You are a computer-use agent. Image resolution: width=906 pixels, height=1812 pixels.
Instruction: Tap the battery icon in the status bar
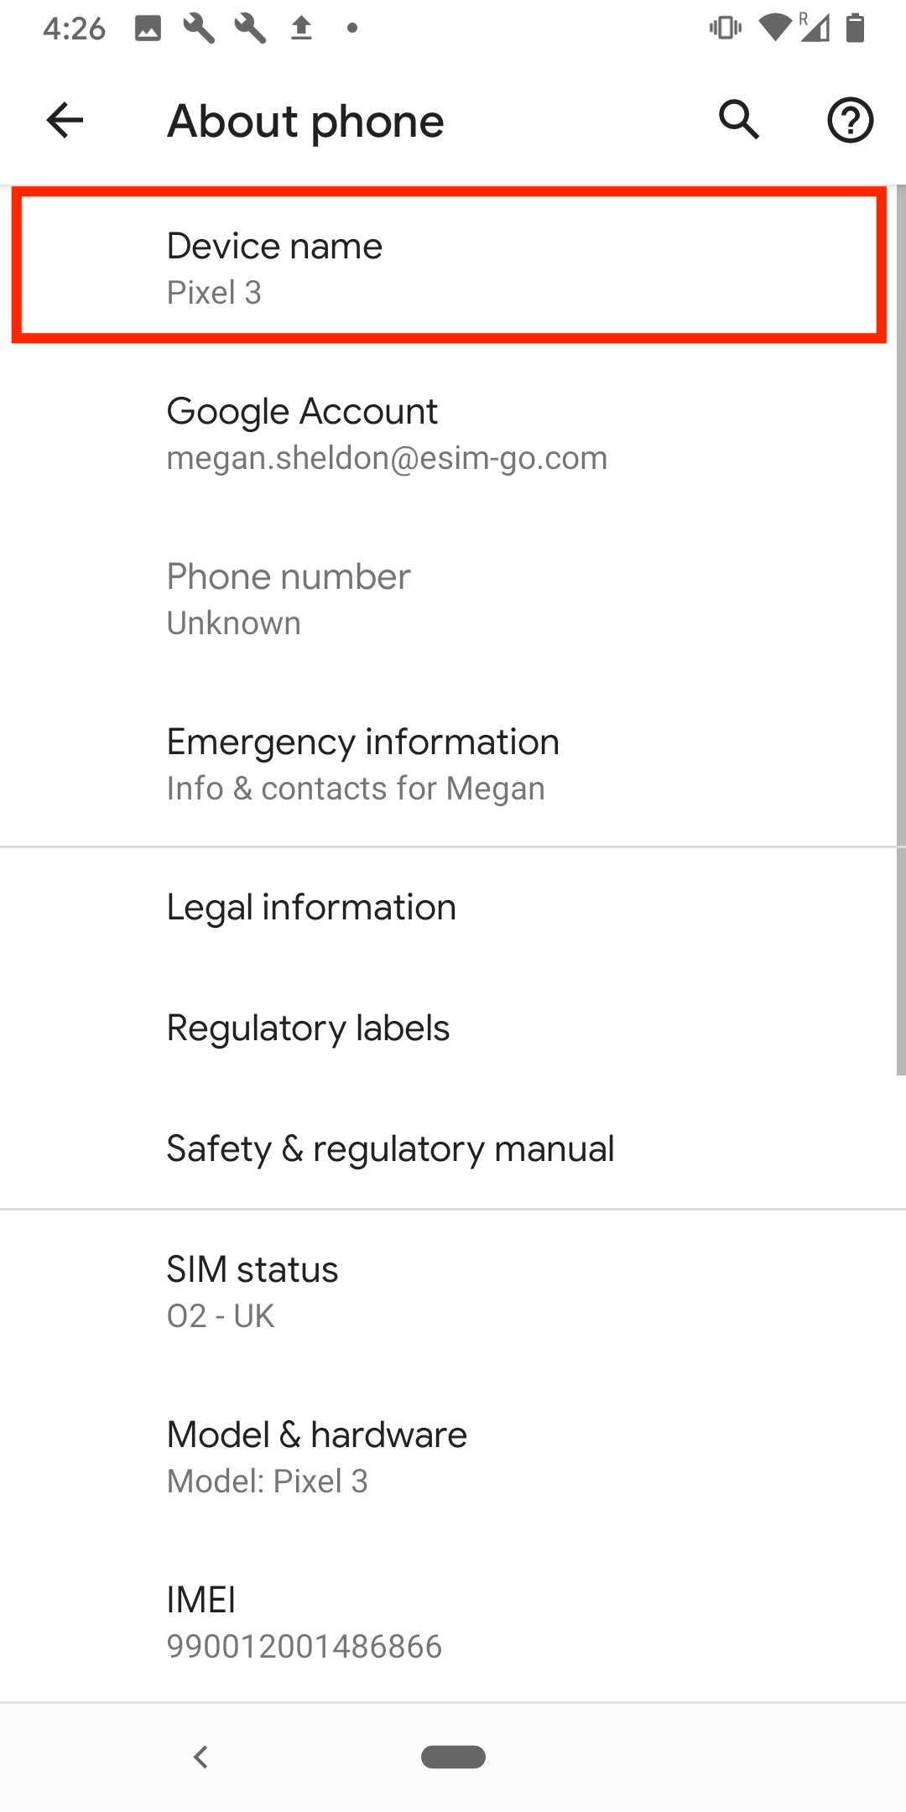tap(856, 28)
